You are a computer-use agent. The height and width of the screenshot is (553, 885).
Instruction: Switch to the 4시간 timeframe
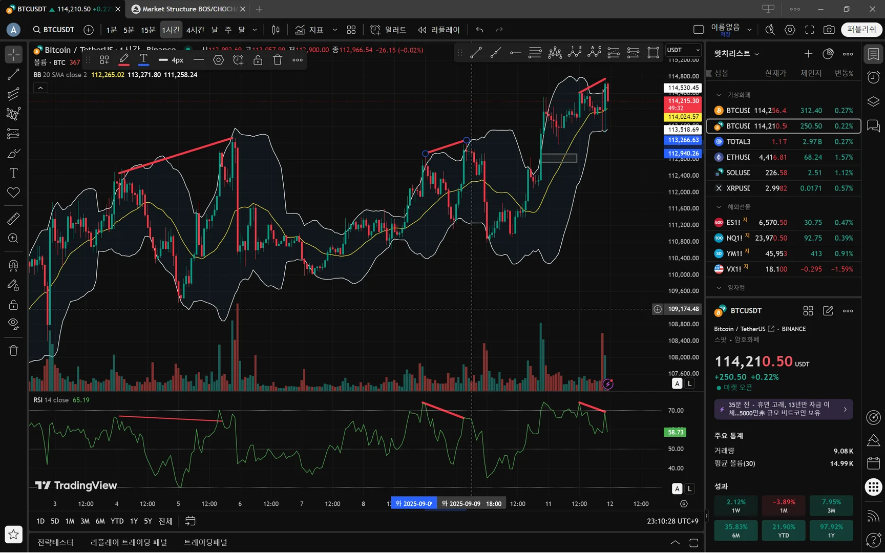point(195,30)
